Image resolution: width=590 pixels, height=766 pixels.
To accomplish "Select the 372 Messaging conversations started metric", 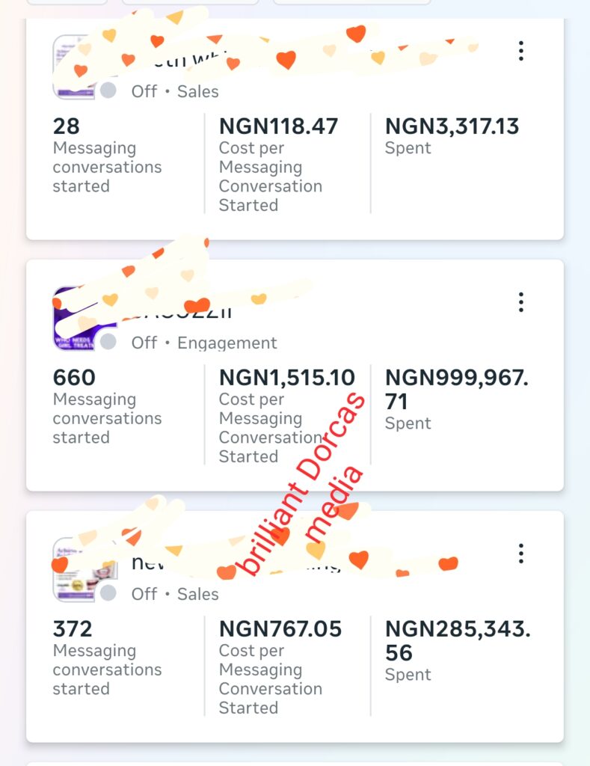I will [108, 658].
